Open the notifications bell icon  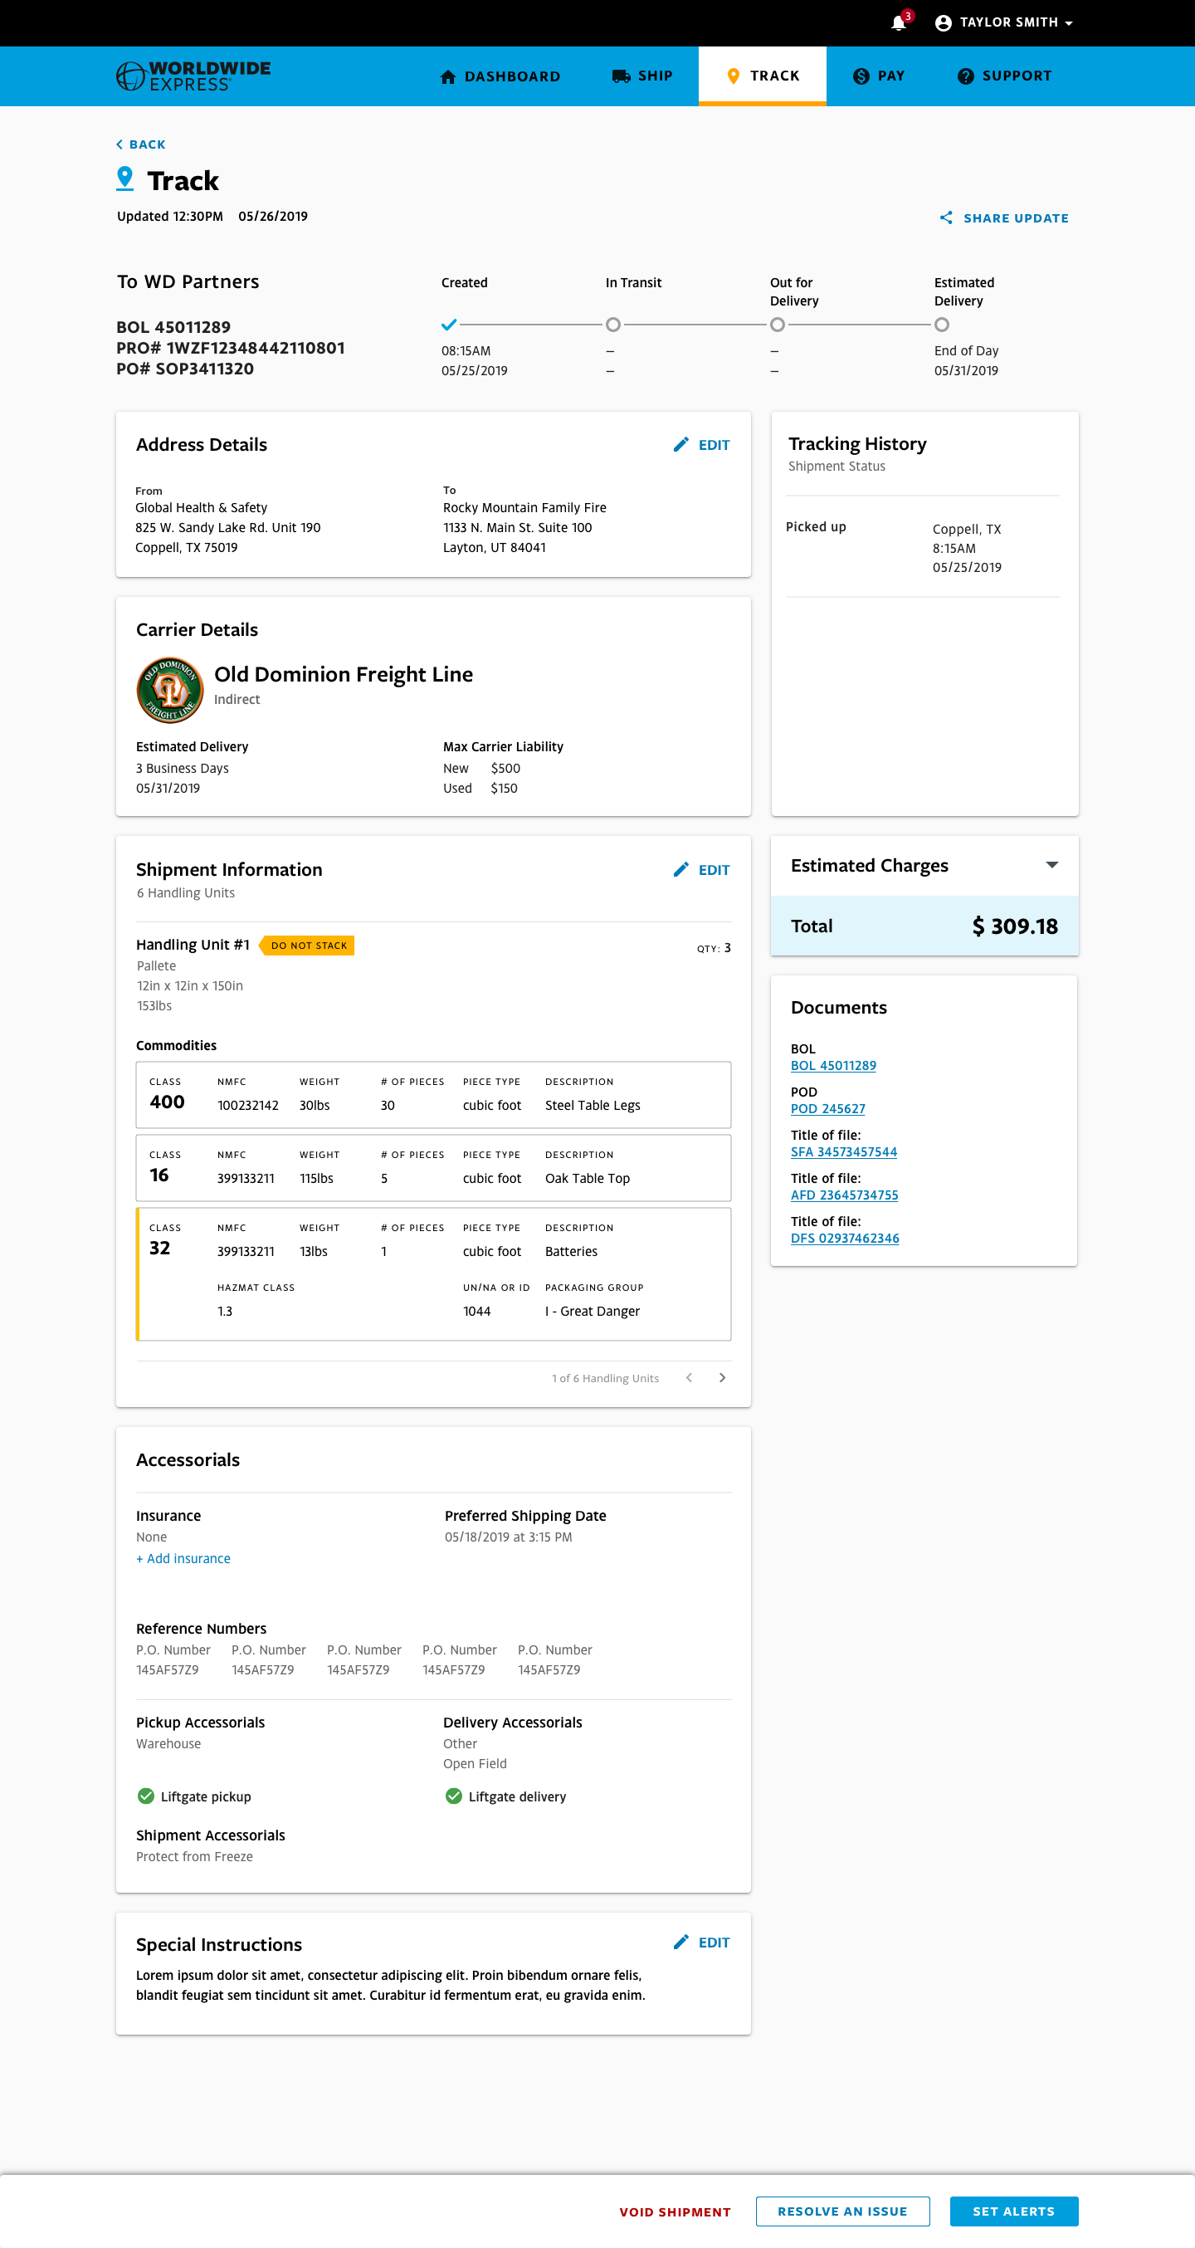pyautogui.click(x=899, y=22)
